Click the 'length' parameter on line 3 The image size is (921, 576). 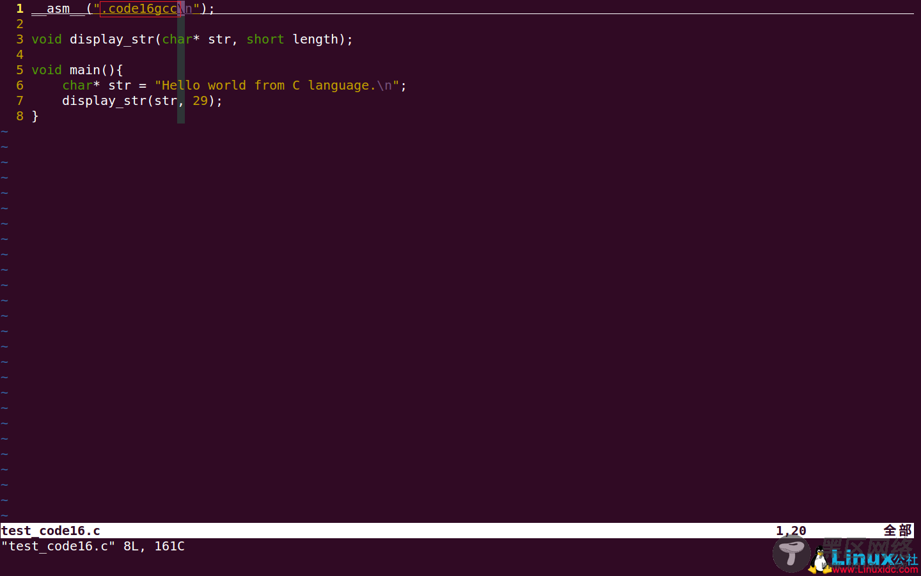pos(315,40)
